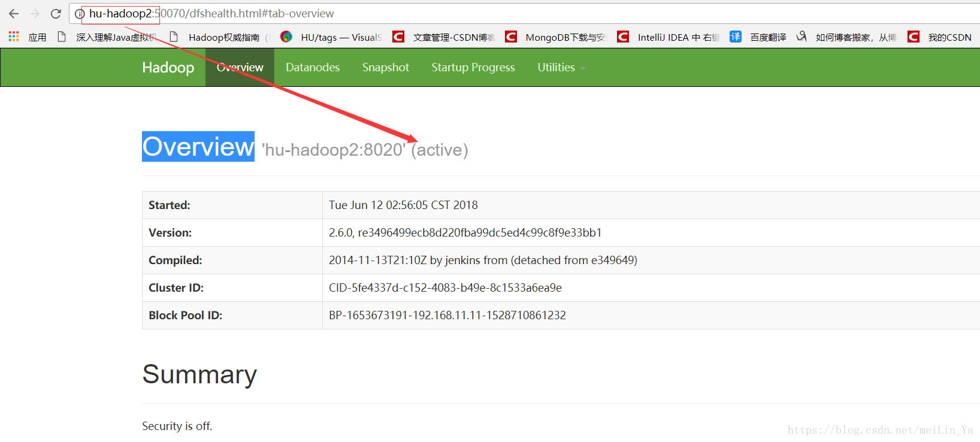Switch to the Overview tab
Image resolution: width=980 pixels, height=442 pixels.
coord(240,67)
